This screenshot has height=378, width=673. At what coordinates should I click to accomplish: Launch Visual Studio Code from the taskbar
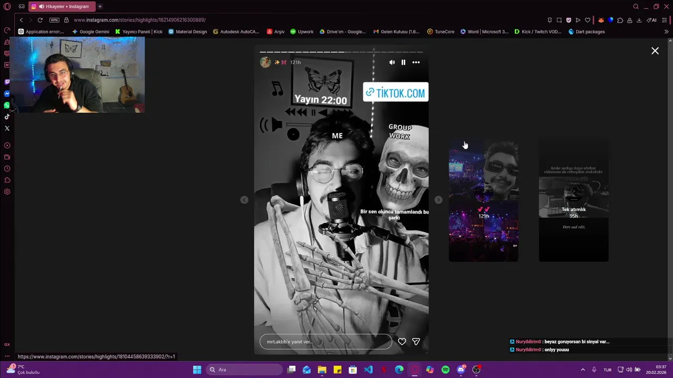[368, 370]
